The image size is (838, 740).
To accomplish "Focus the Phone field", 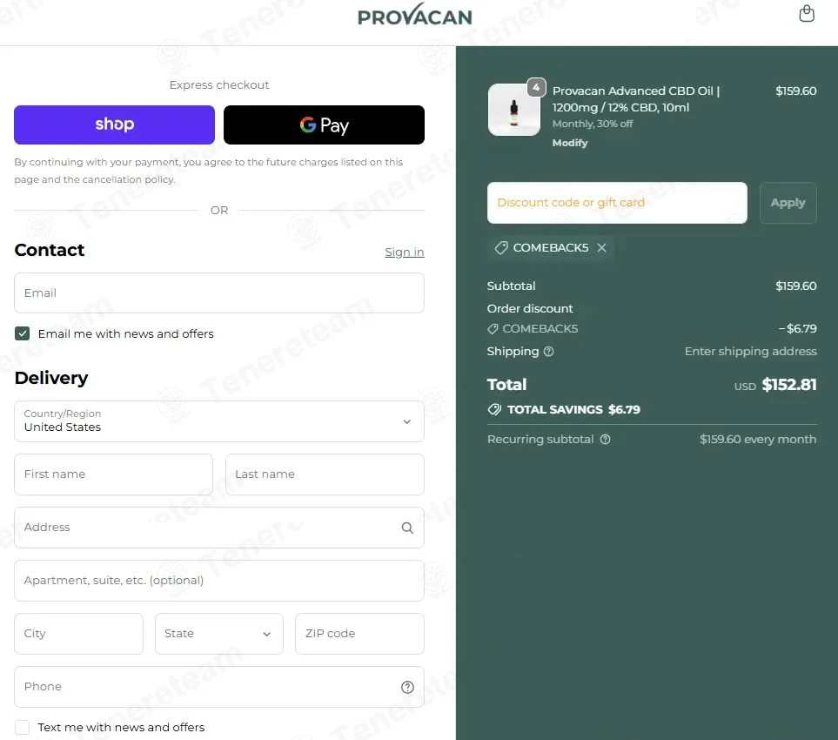I will 219,687.
